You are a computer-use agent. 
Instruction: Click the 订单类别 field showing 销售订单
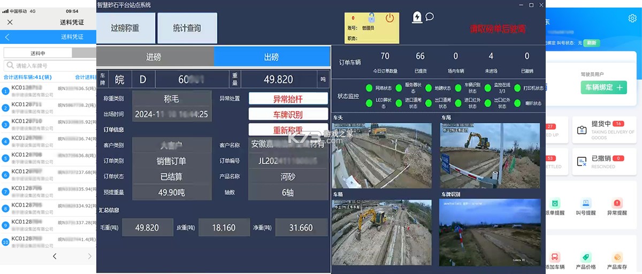[171, 161]
